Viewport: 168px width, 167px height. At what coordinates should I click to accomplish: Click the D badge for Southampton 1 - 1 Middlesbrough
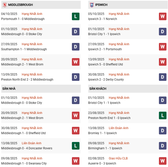point(76,47)
